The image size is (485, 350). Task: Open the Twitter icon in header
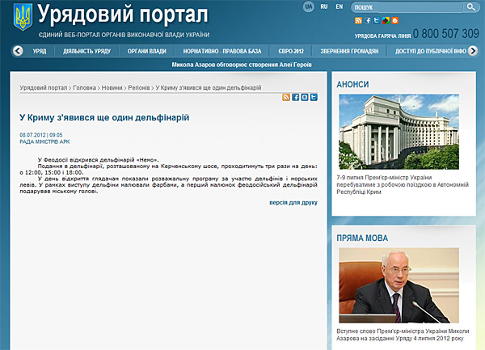(x=377, y=20)
